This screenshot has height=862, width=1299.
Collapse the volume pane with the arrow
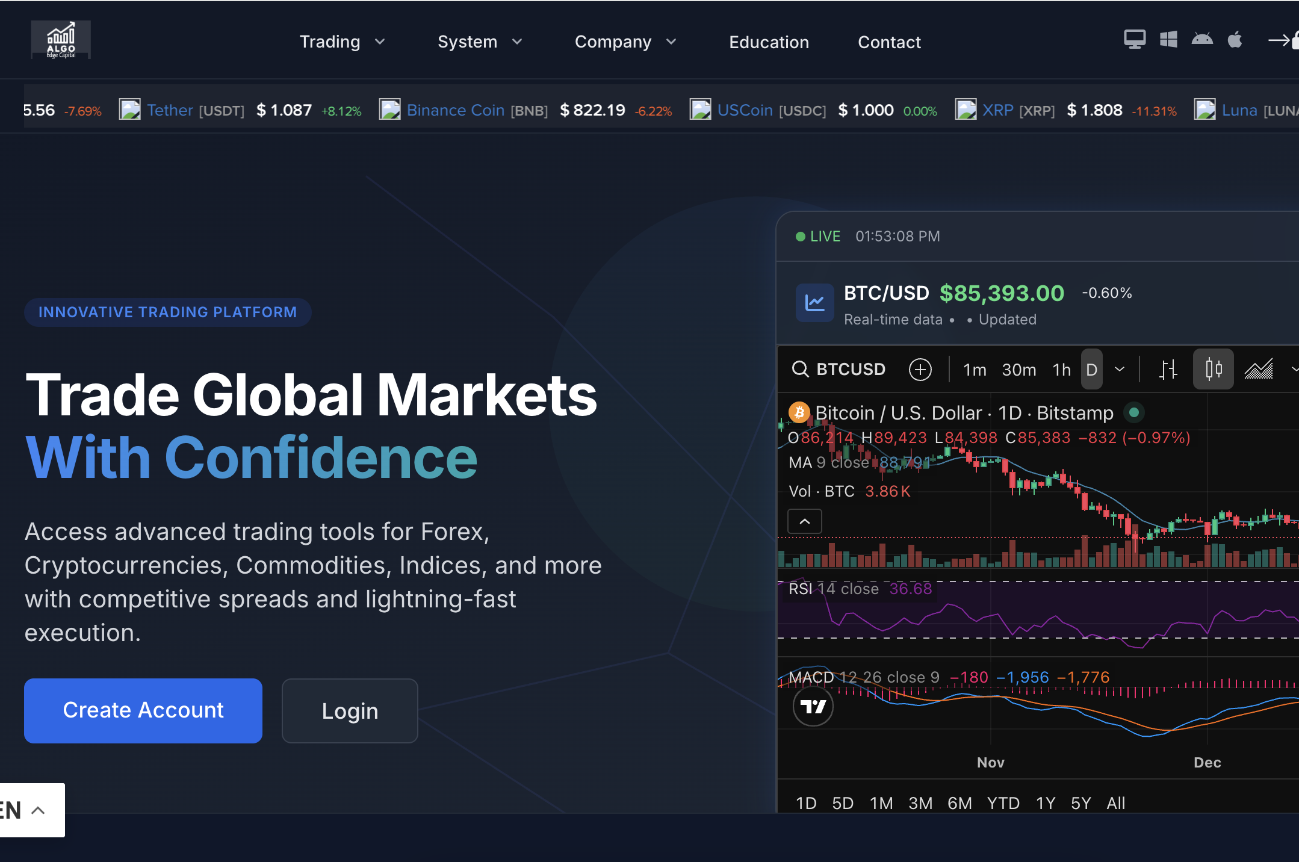804,521
